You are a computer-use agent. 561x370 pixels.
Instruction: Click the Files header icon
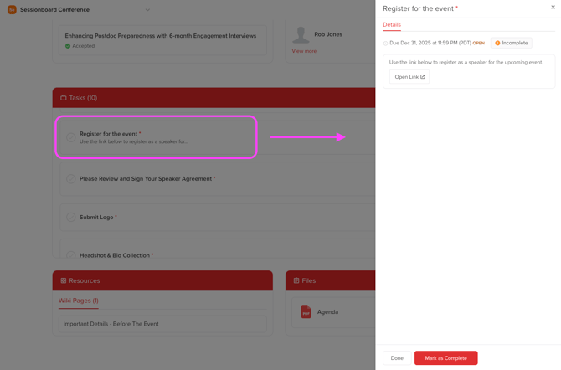(296, 281)
